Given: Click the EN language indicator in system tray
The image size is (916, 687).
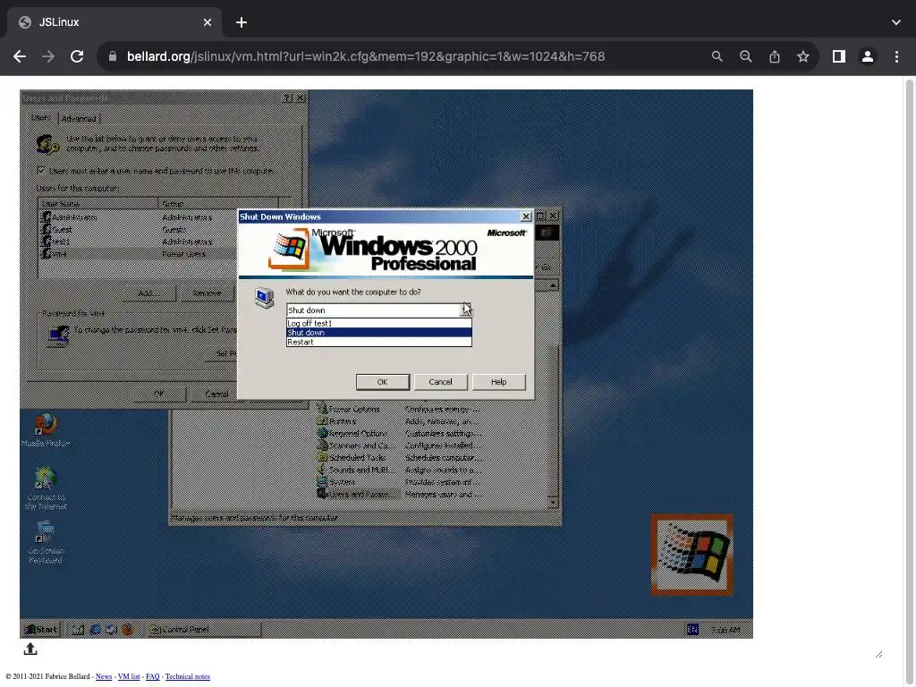Looking at the screenshot, I should click(x=692, y=629).
